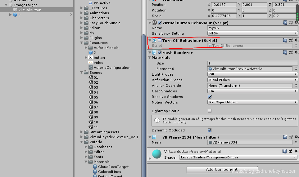The height and width of the screenshot is (177, 299).
Task: Expand VirtualButtonPreviewMaterial properties arrow
Action: pos(150,158)
